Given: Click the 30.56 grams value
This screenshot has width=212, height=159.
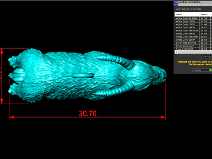Looking at the screenshot, I should tap(204, 37).
